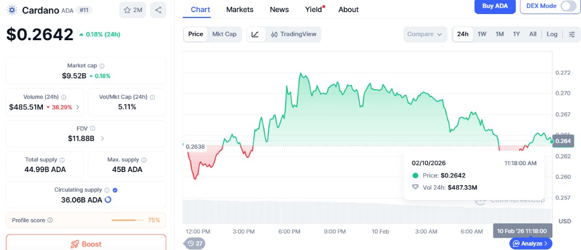This screenshot has width=581, height=250.
Task: Click the Volume (24h) info icon
Action: click(x=64, y=97)
